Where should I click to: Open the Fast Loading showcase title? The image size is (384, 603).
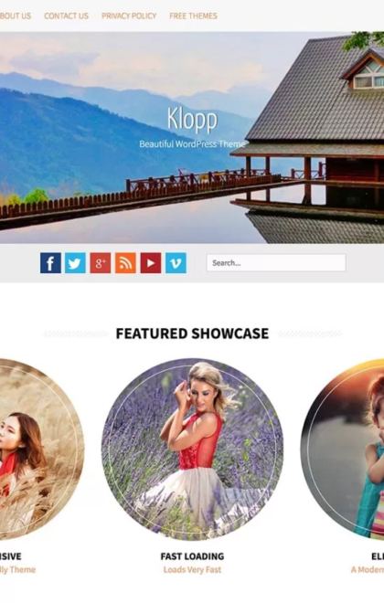(x=192, y=556)
